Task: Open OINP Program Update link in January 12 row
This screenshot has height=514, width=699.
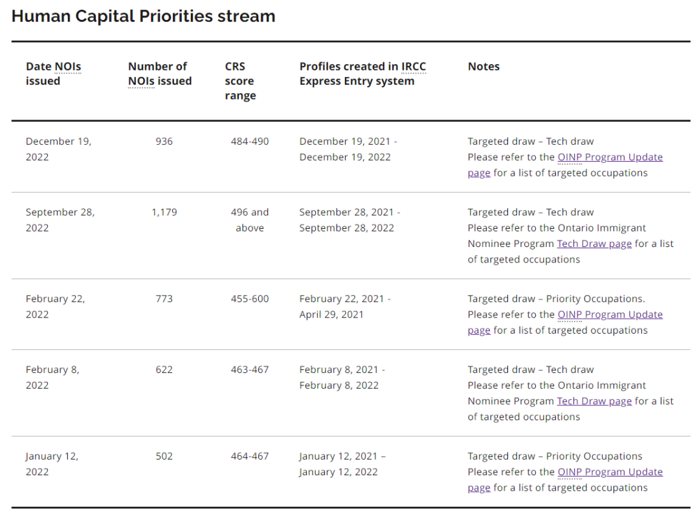Action: [x=610, y=472]
